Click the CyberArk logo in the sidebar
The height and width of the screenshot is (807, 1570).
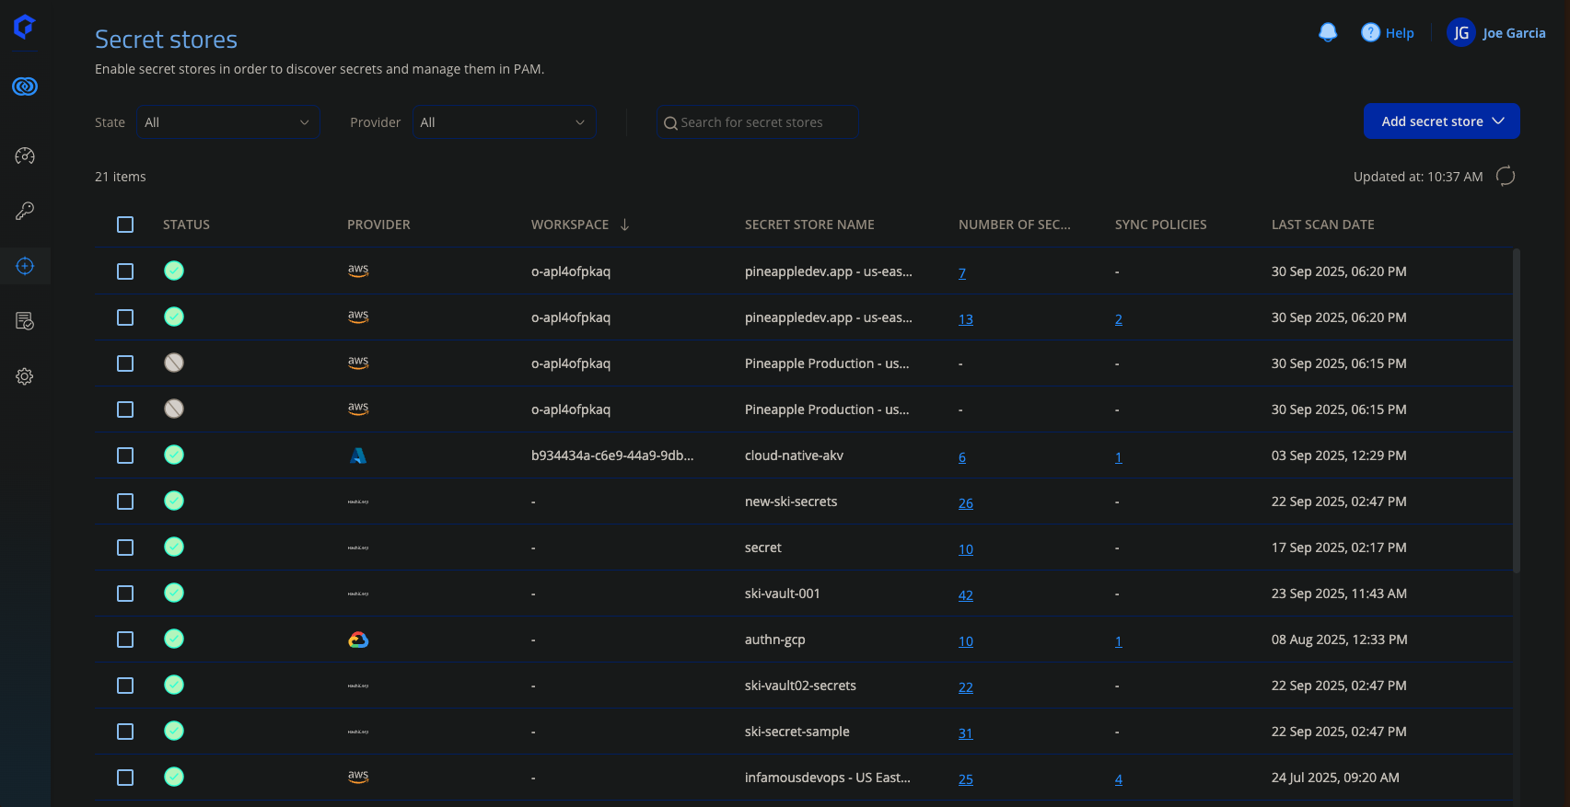(x=25, y=27)
